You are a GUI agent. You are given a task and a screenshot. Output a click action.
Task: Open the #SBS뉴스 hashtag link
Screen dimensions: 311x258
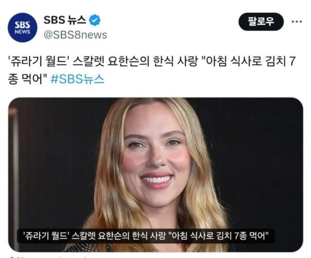[77, 79]
